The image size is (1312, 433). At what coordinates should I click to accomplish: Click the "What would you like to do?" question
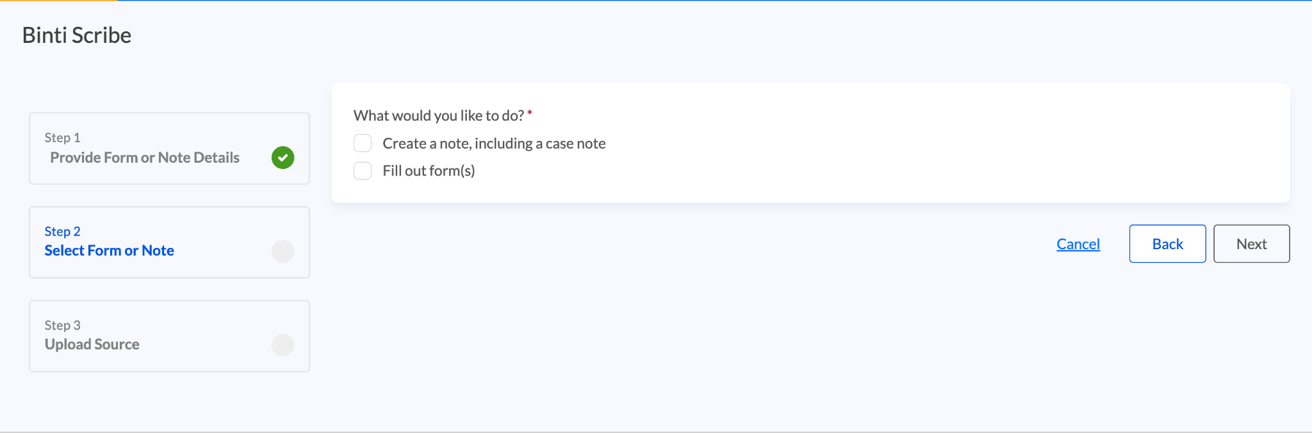pyautogui.click(x=439, y=115)
